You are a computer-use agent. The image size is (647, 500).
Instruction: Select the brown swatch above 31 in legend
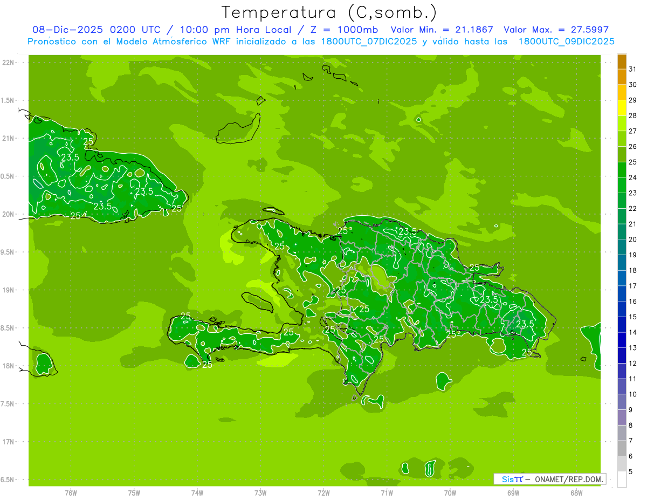(622, 61)
